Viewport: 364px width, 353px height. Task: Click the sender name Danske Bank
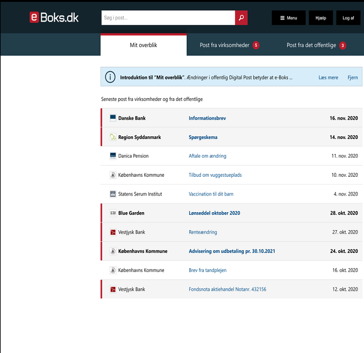[132, 118]
